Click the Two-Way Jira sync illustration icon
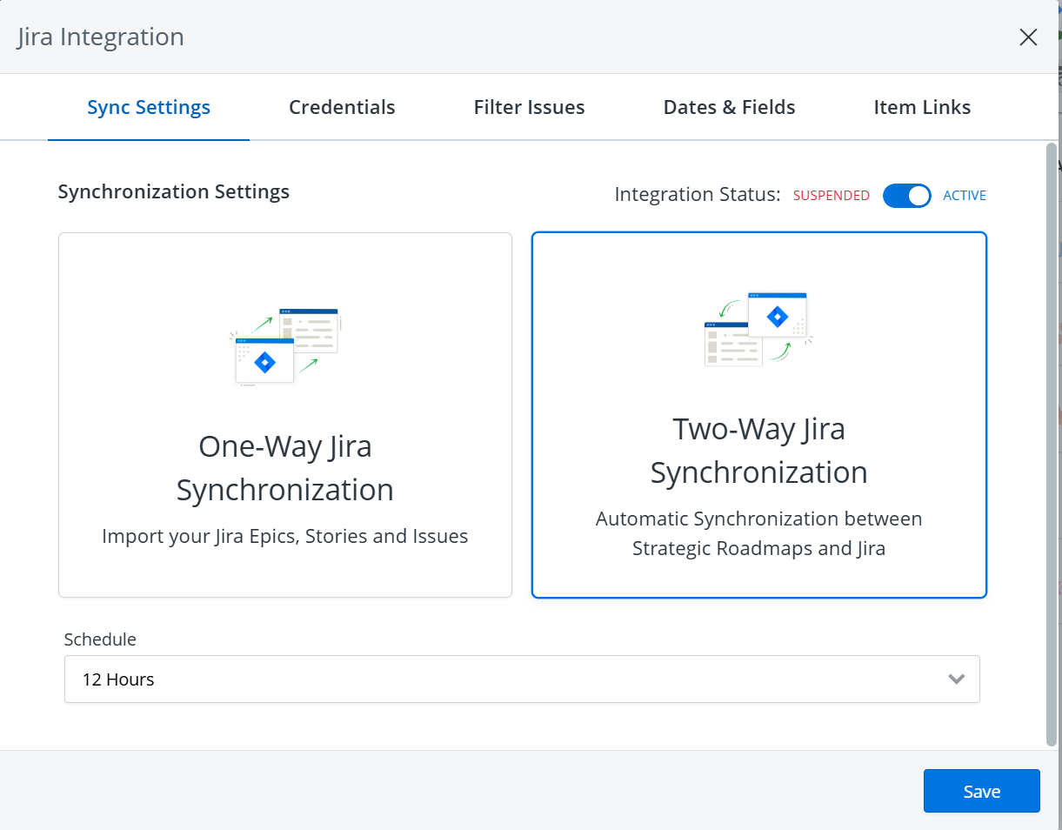1062x830 pixels. (x=757, y=326)
